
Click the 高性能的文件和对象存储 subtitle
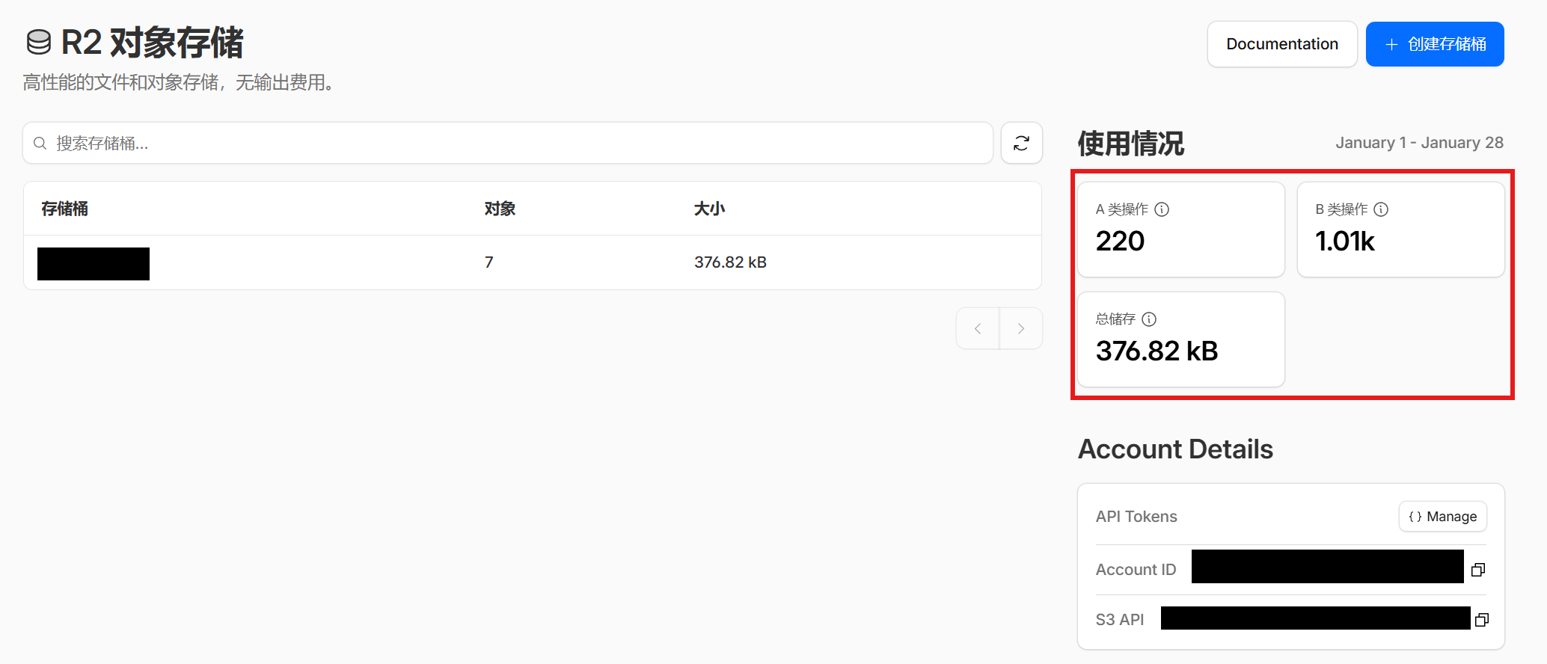click(x=178, y=82)
